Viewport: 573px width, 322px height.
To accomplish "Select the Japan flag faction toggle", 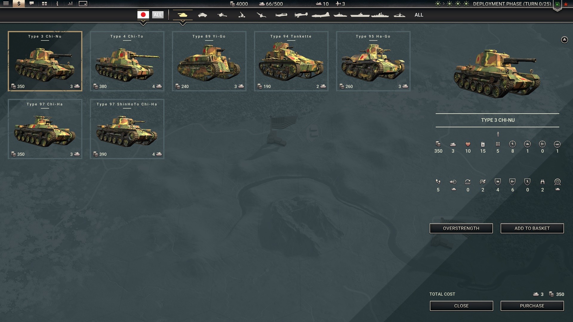I will coord(144,14).
